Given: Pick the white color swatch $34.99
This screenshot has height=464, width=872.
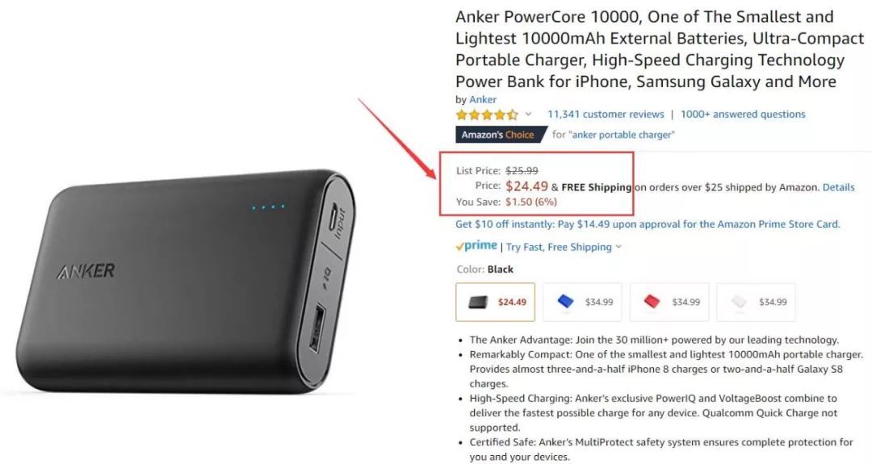Looking at the screenshot, I should (x=757, y=302).
